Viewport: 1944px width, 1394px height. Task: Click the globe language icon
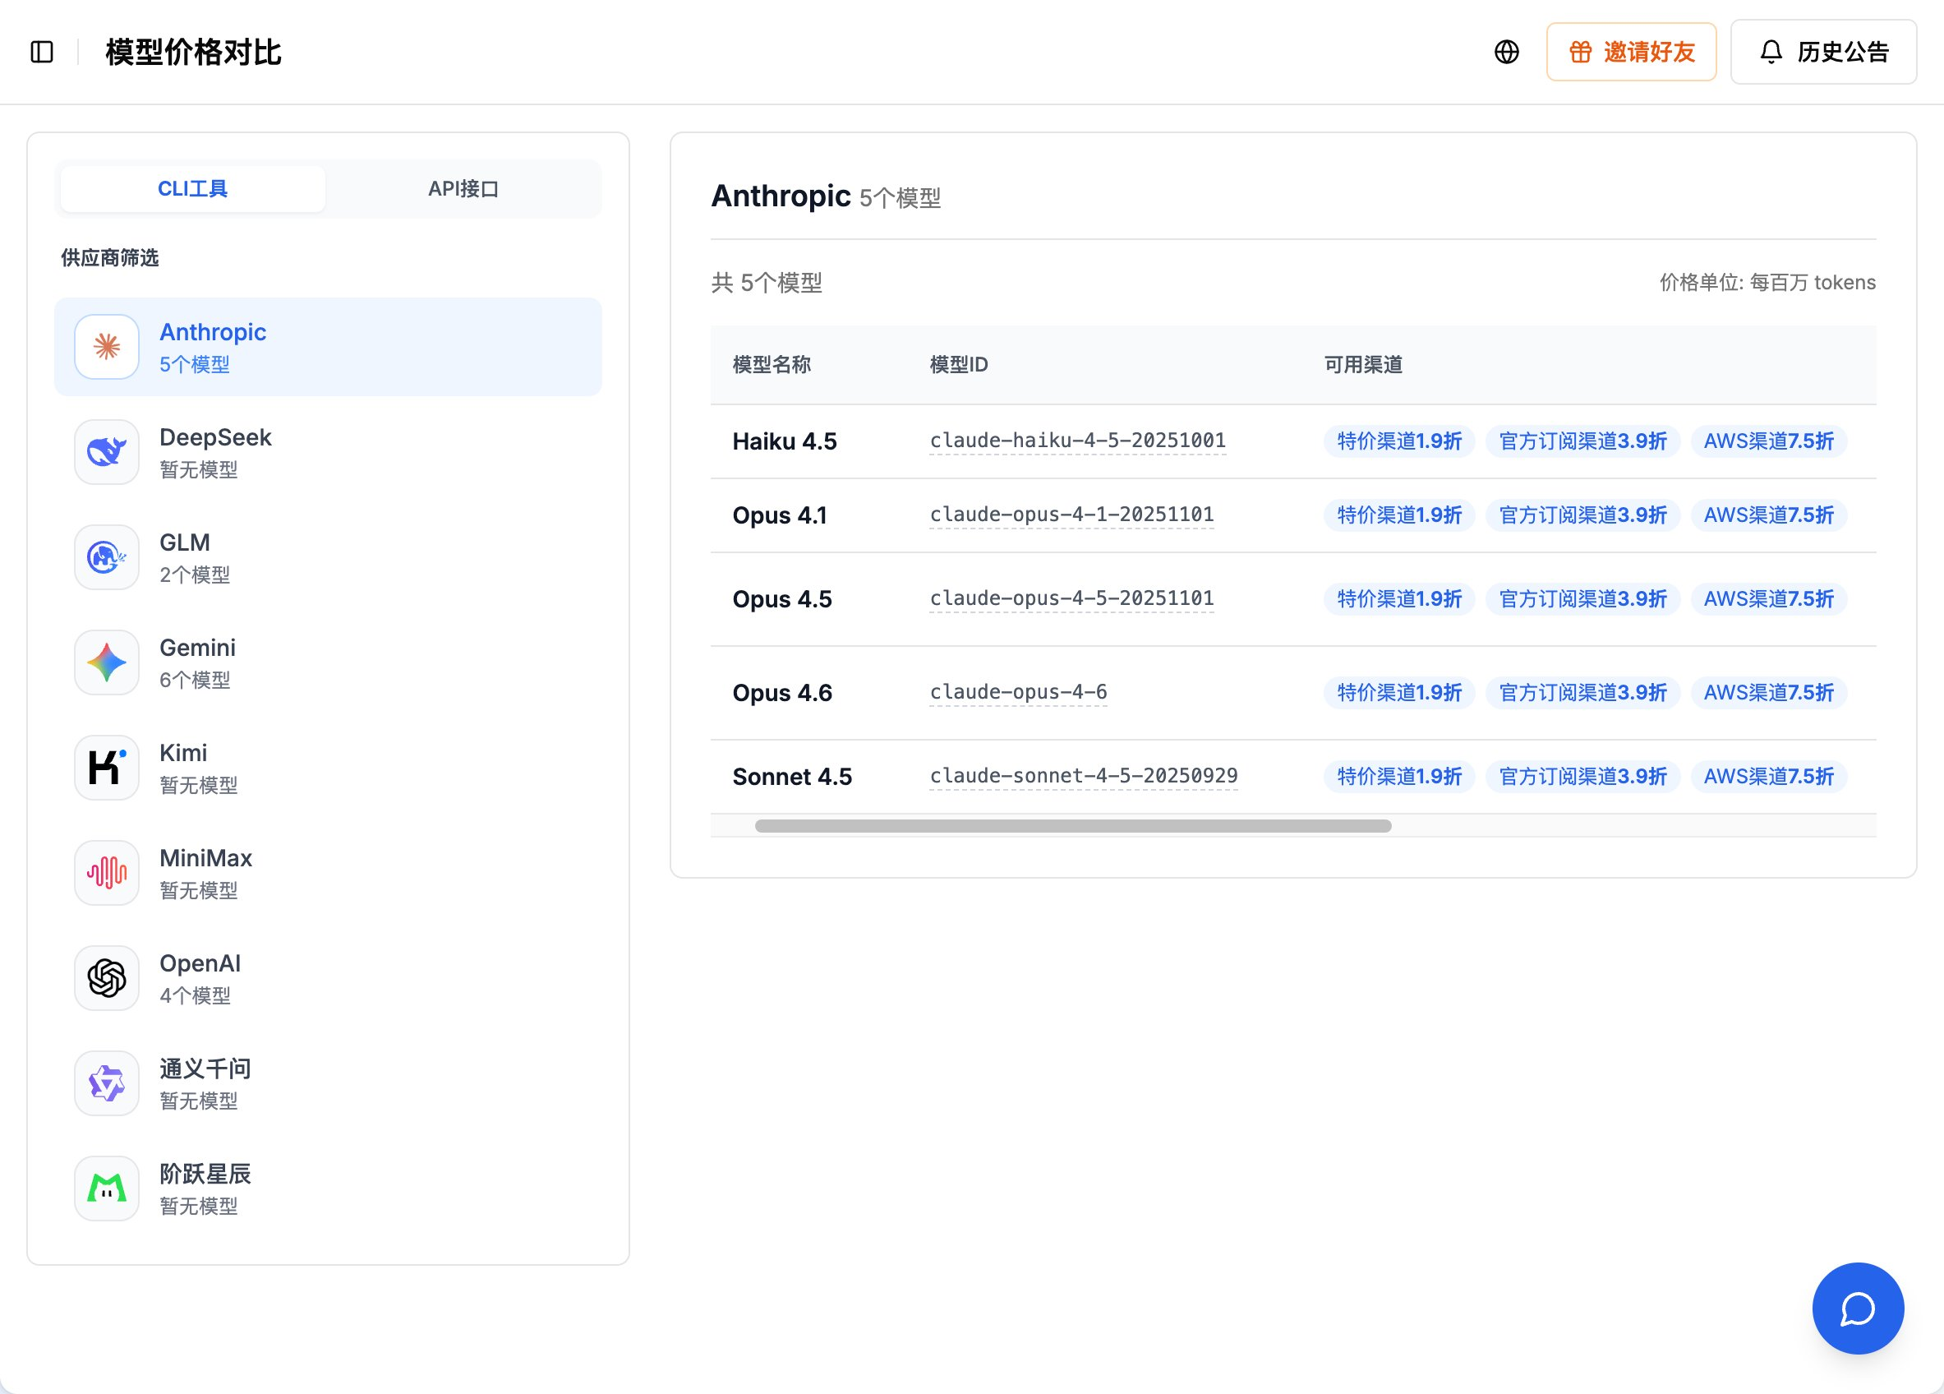click(1506, 53)
